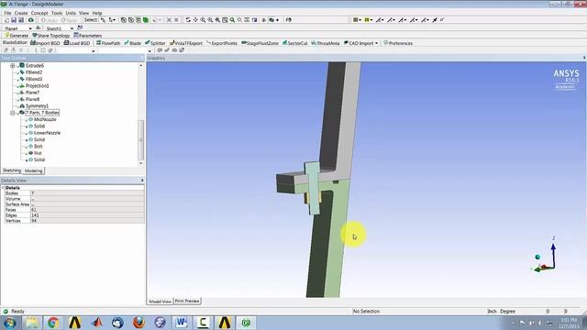Screen dimensions: 587x330
Task: Click the image capture camera icon
Action: pos(31,20)
